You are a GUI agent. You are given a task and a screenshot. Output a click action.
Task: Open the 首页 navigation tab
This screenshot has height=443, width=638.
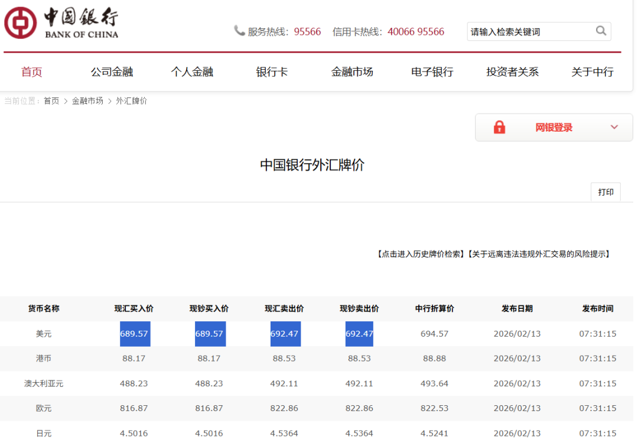(32, 72)
